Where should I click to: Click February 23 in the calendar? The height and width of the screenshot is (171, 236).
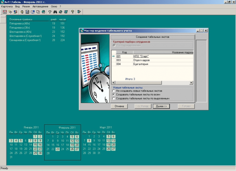[57, 149]
